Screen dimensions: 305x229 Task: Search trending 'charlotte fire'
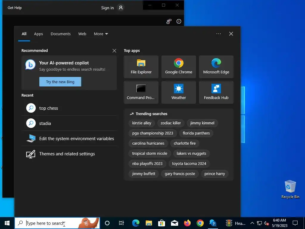(x=185, y=143)
